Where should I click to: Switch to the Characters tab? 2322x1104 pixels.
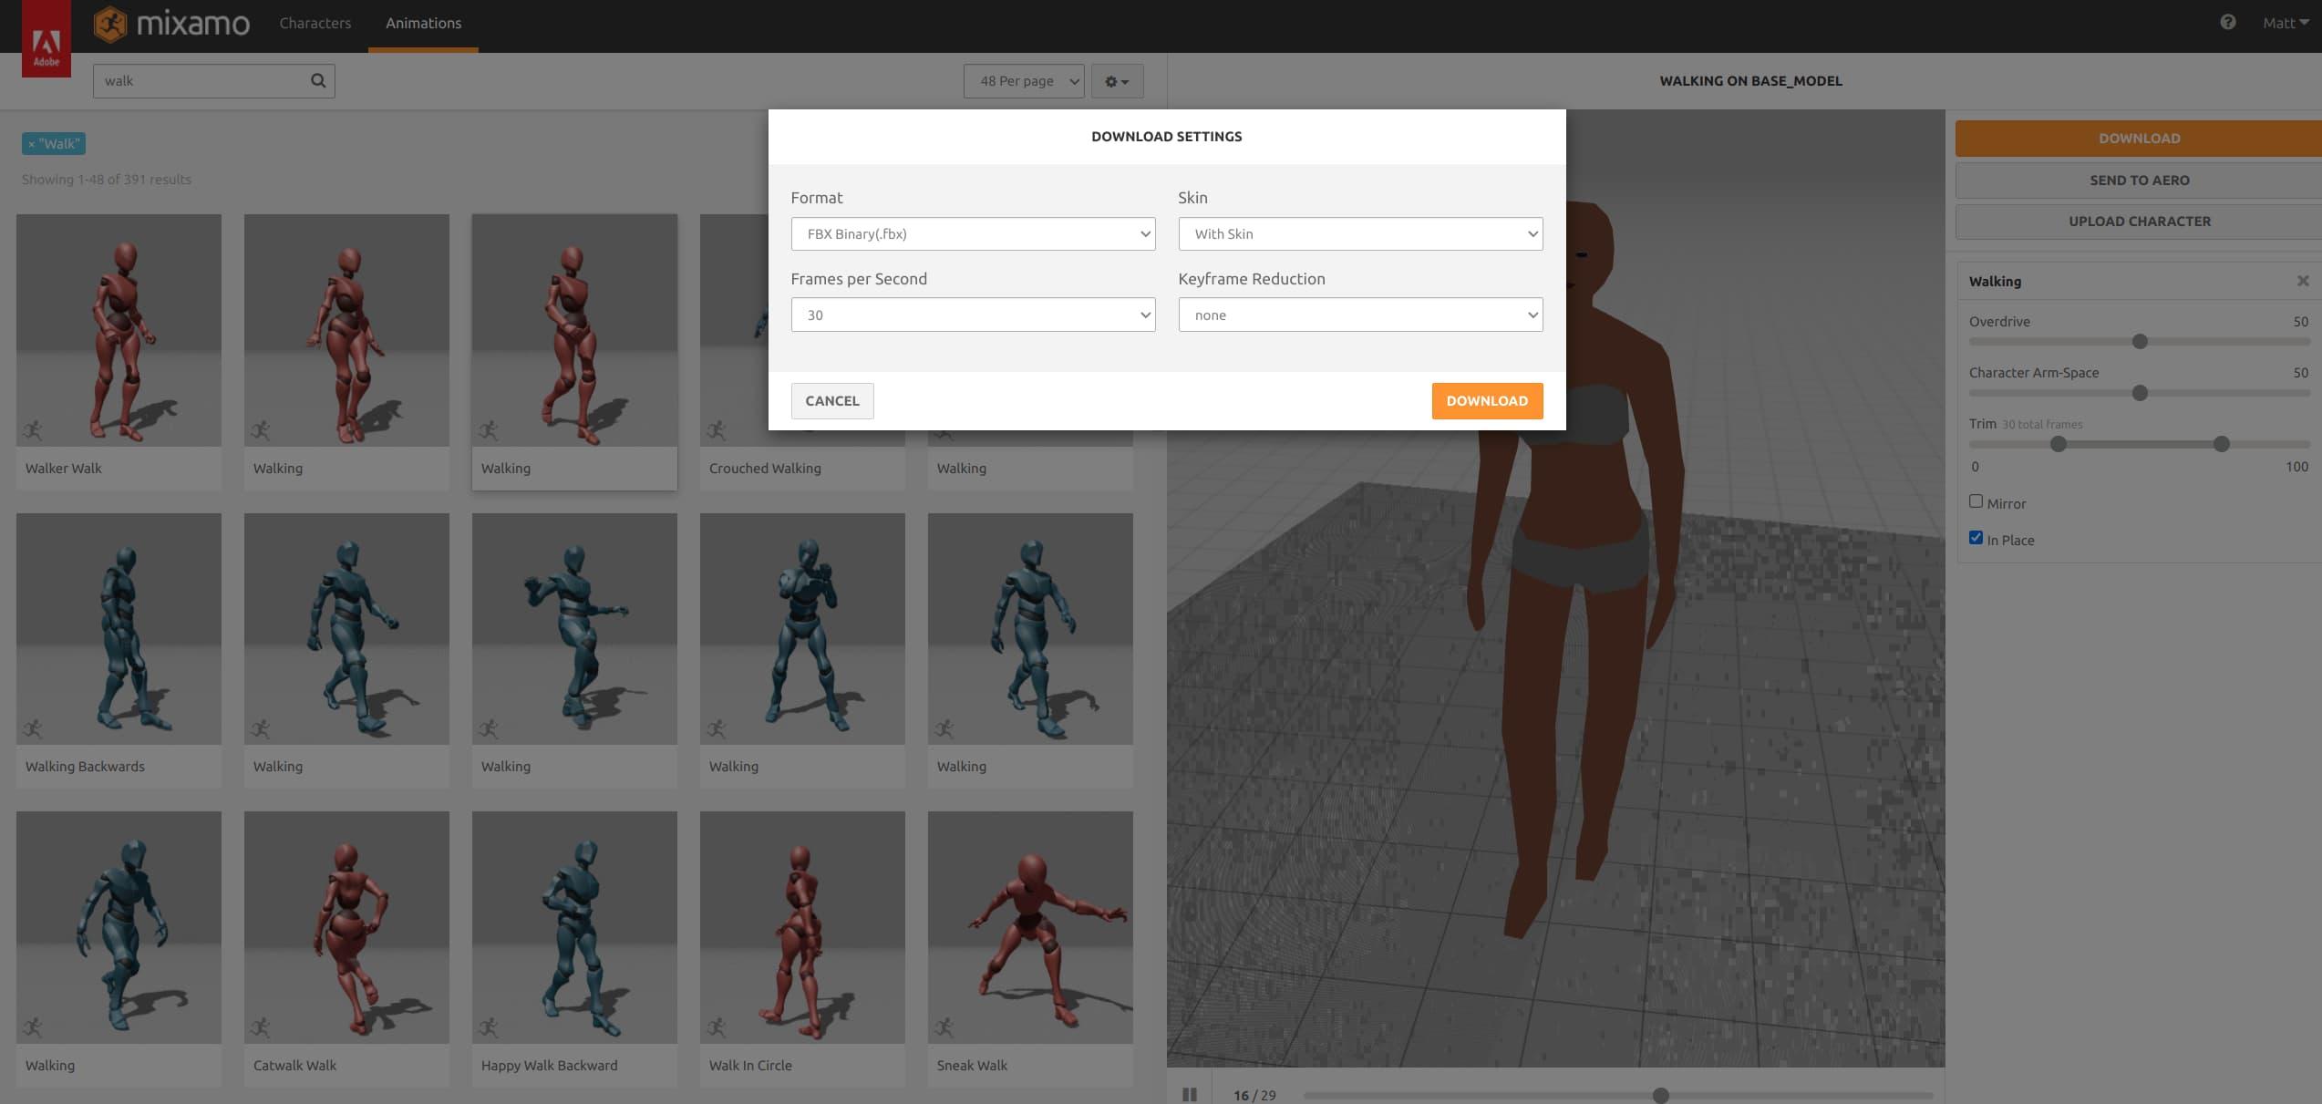315,23
